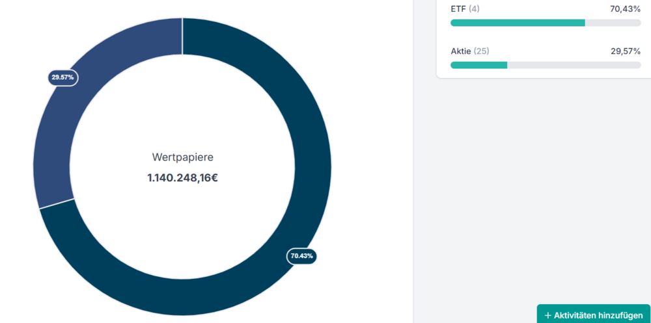Click the Wertpapiere label in chart center
The width and height of the screenshot is (651, 323).
click(x=182, y=157)
